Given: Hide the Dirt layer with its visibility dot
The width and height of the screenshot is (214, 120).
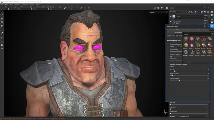Looking at the screenshot, I should [171, 21].
